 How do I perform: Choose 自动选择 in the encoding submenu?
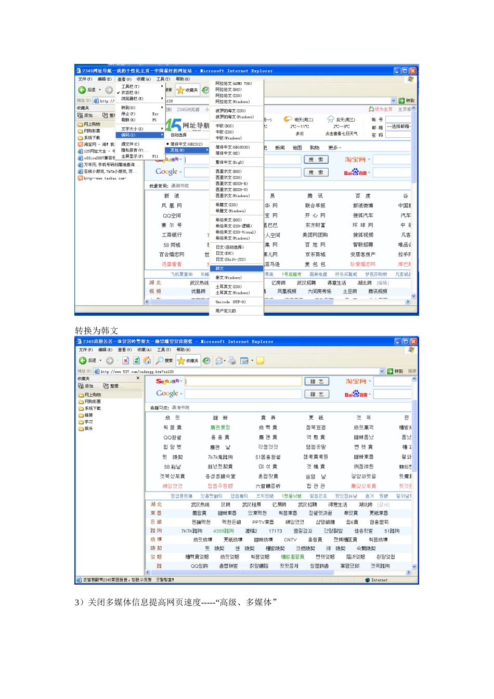179,135
